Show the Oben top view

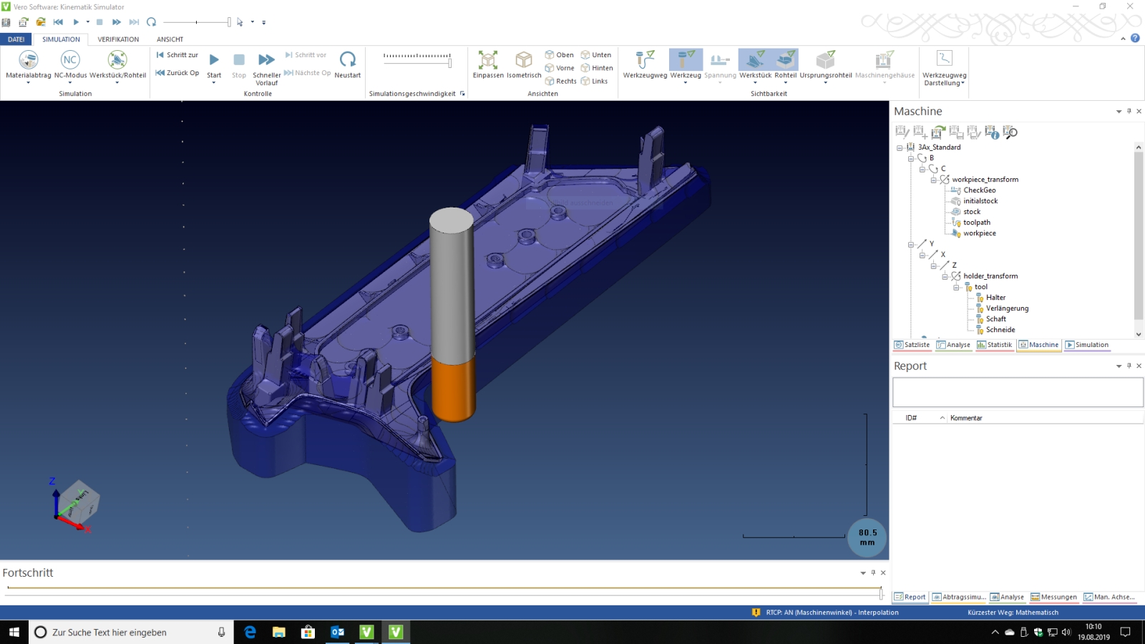pyautogui.click(x=559, y=55)
